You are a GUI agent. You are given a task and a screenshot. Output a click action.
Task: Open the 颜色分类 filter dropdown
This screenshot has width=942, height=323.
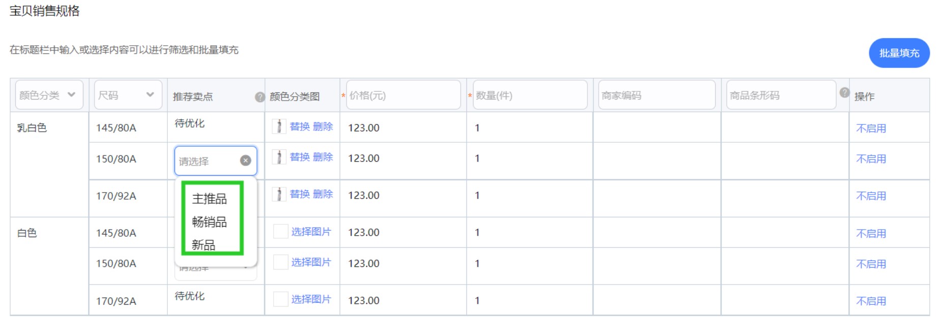(x=49, y=95)
